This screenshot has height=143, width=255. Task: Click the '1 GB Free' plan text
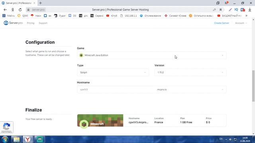tap(186, 122)
